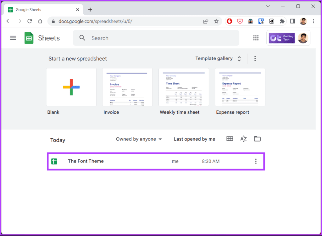The height and width of the screenshot is (236, 322).
Task: Toggle the browser side panel
Action: tap(293, 21)
